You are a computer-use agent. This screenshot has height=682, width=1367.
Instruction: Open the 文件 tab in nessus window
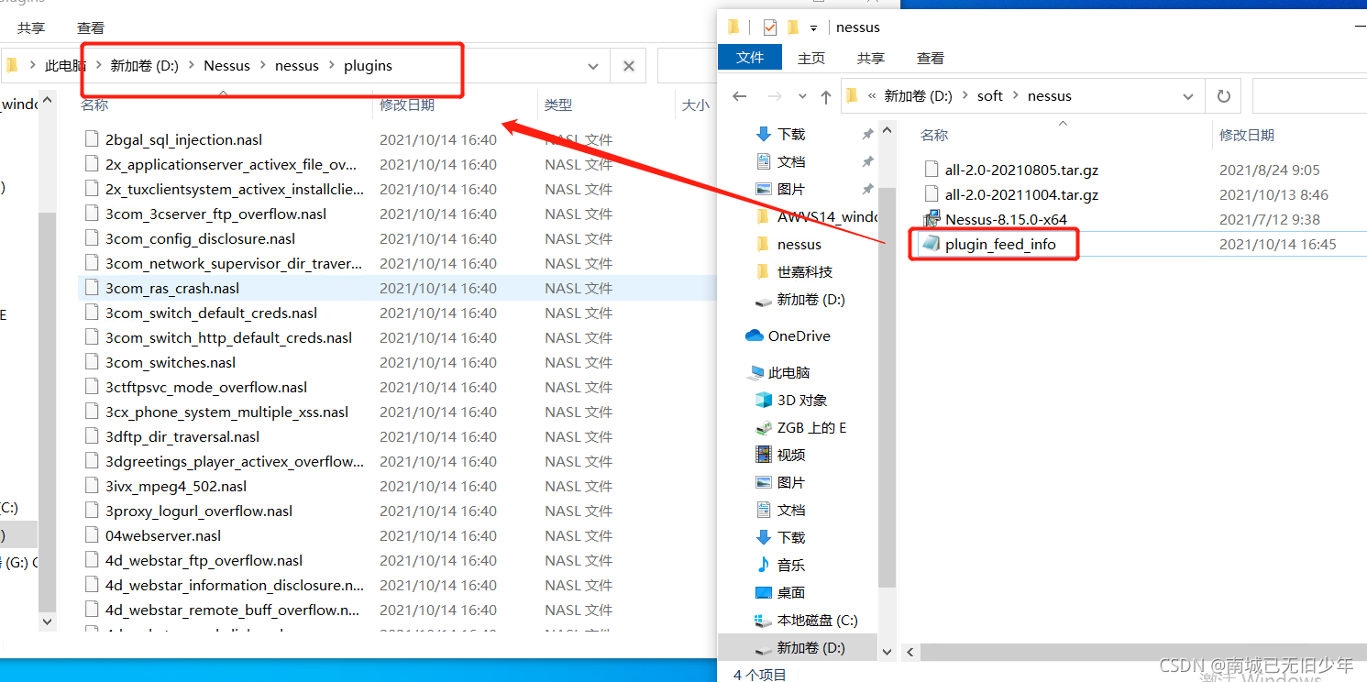(x=750, y=58)
